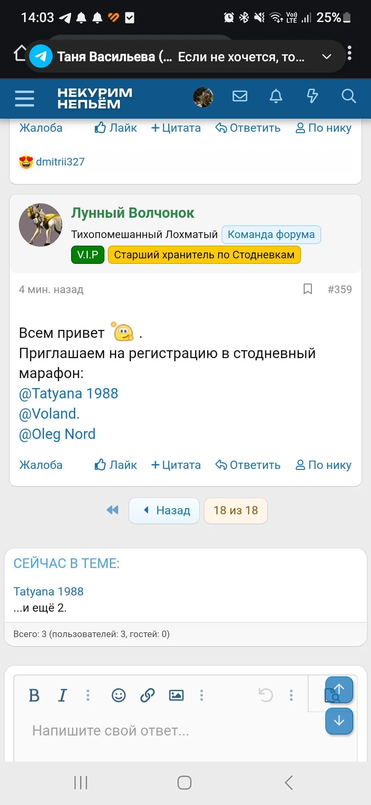Viewport: 371px width, 805px height.
Task: Open notifications bell in forum header
Action: 276,96
